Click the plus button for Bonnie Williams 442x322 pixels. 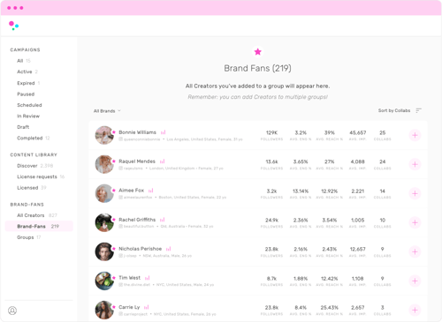(x=415, y=135)
